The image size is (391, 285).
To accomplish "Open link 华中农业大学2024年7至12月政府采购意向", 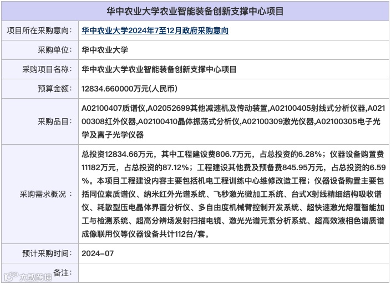I will (x=155, y=30).
